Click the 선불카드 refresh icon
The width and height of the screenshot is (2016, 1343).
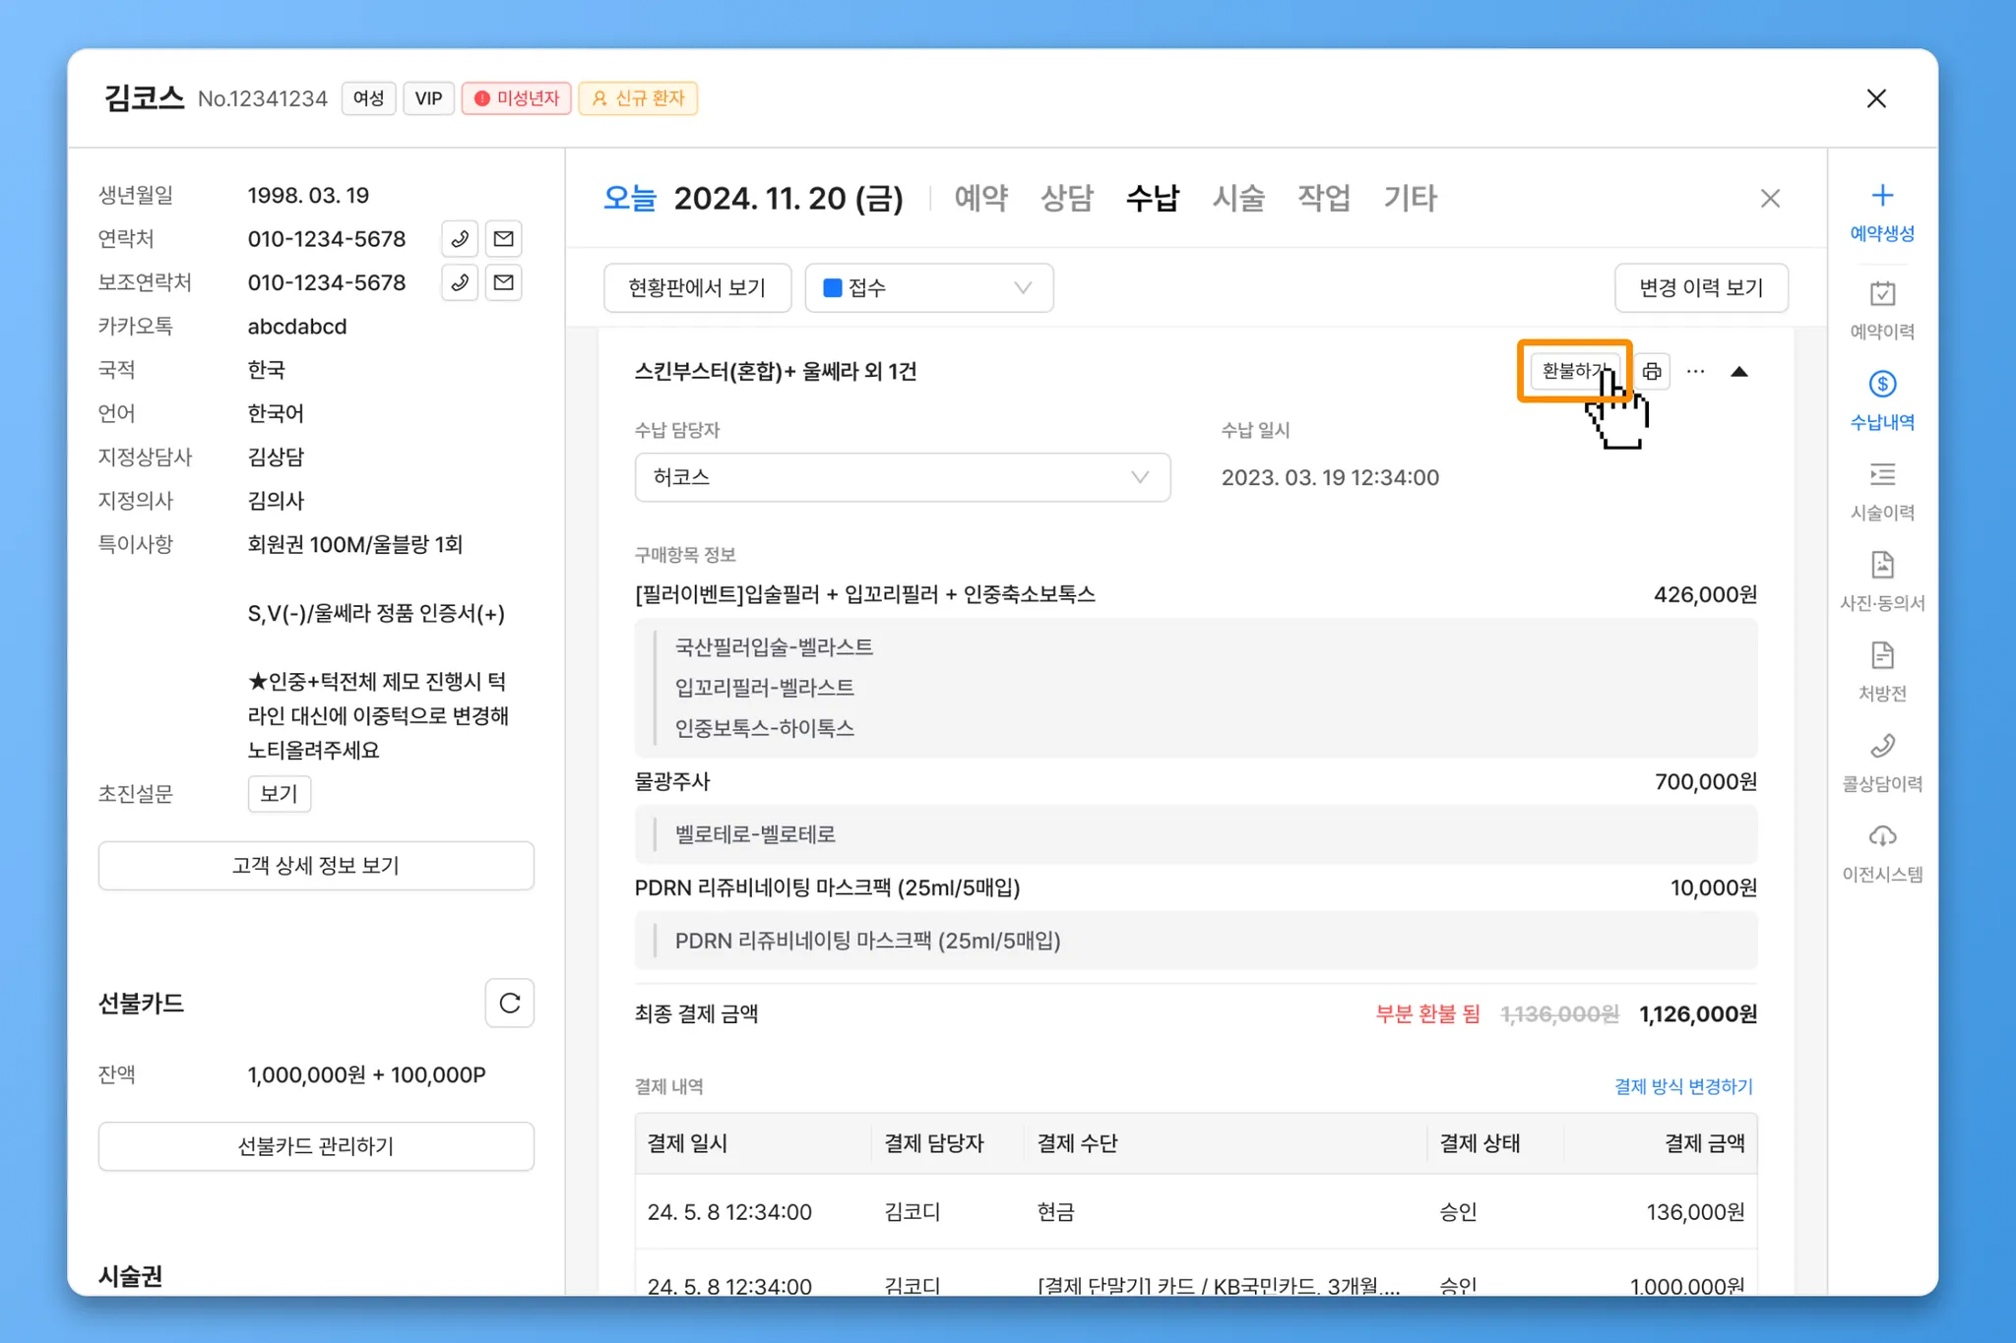(509, 1003)
